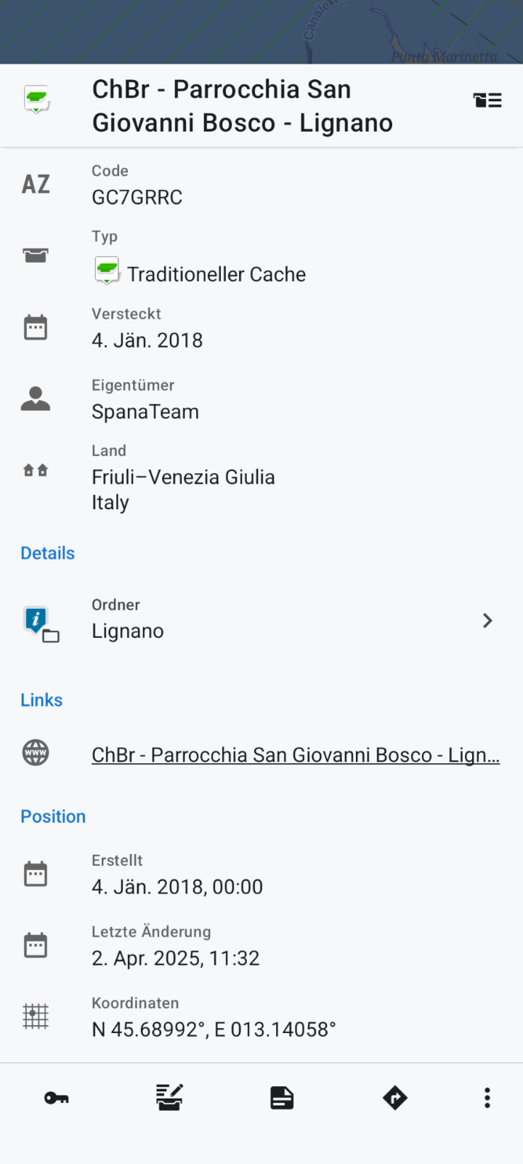523x1164 pixels.
Task: Open the three-dot overflow menu
Action: [x=487, y=1098]
